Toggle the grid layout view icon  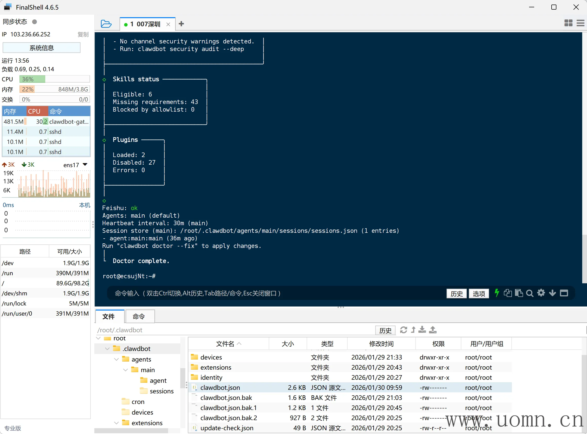[568, 23]
